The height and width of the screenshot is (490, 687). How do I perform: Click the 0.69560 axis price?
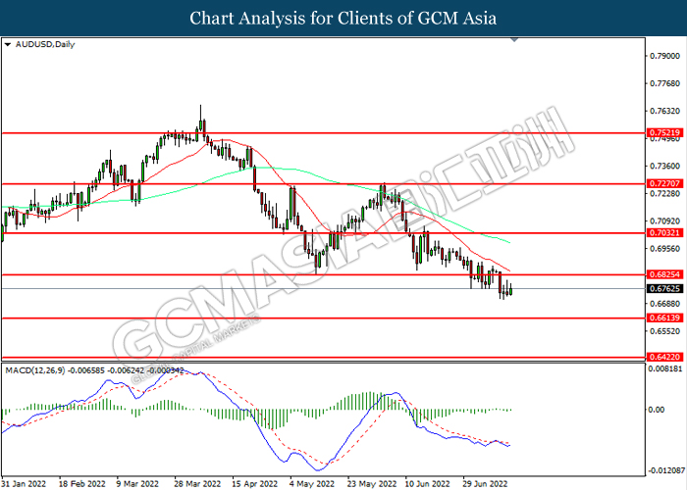click(665, 249)
